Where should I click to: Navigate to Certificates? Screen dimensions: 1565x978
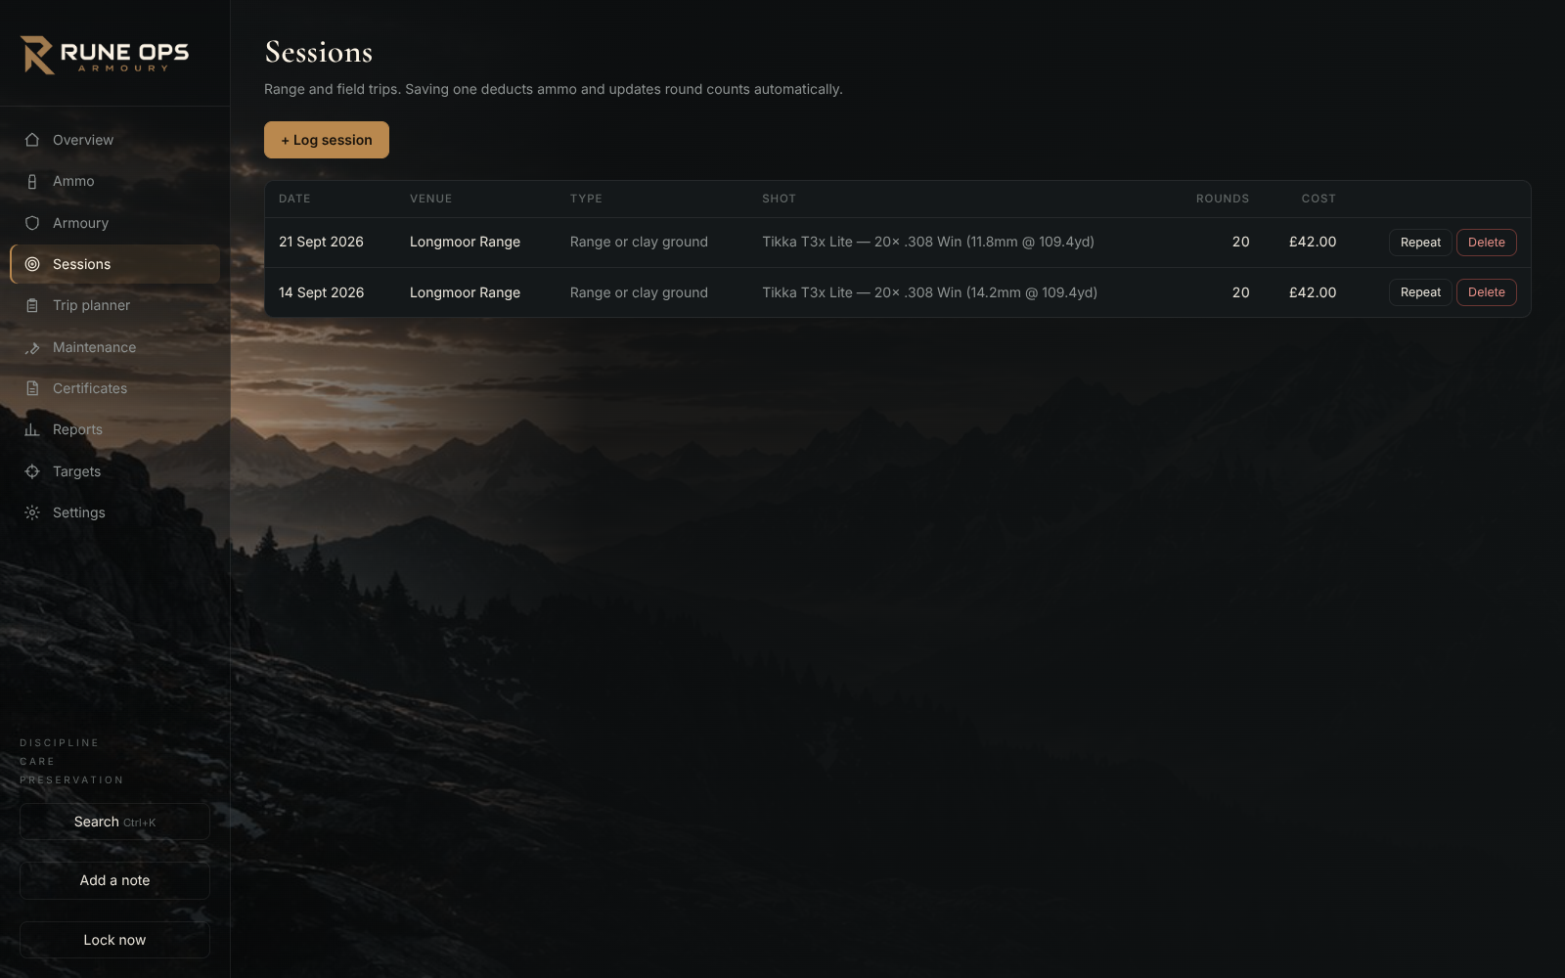pos(114,388)
